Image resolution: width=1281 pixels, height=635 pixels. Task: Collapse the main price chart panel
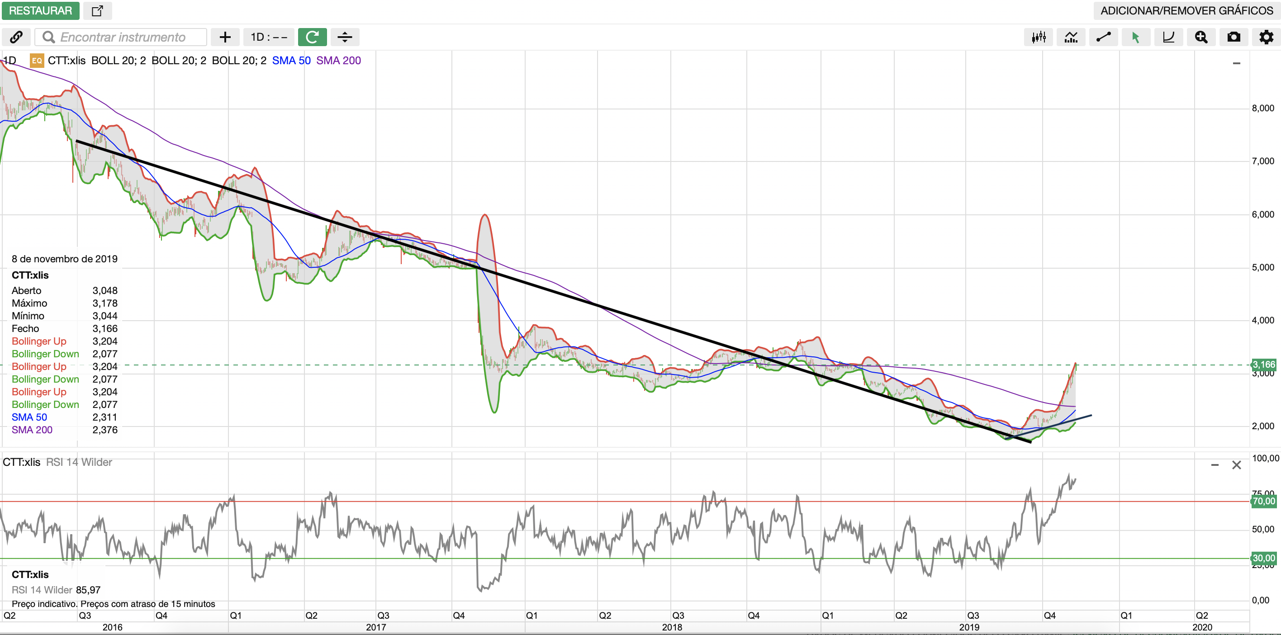tap(1236, 63)
